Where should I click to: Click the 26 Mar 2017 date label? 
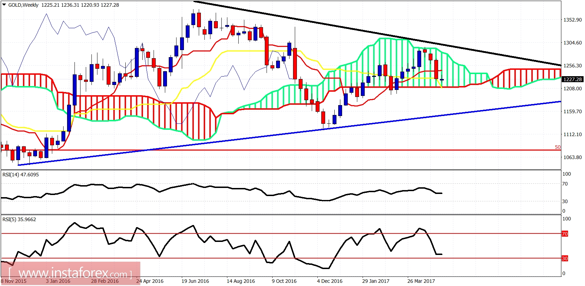point(421,281)
